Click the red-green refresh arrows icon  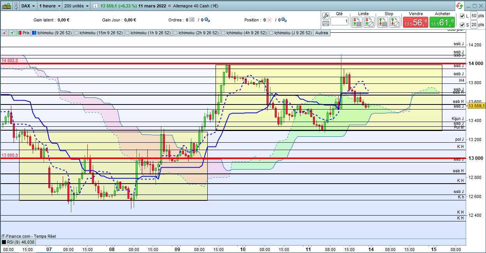tap(459, 6)
